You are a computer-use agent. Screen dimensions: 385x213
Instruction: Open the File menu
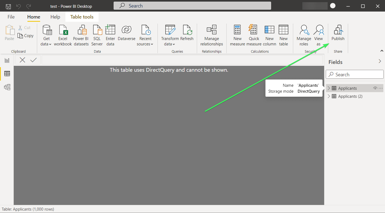click(x=11, y=17)
